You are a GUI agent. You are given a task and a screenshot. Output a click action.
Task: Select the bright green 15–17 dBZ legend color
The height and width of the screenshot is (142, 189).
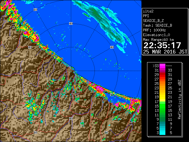[x=162, y=106]
